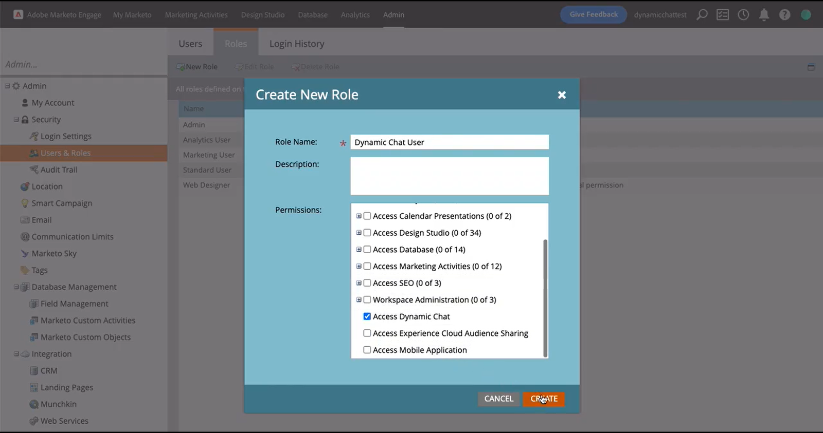Click the Audit Trail icon
The height and width of the screenshot is (433, 823).
click(x=34, y=170)
